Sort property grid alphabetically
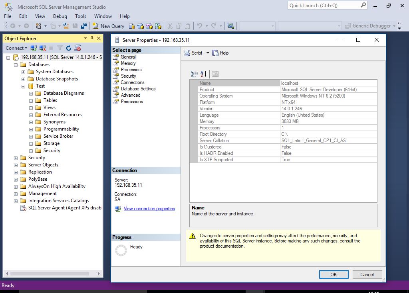The image size is (409, 293). 203,74
